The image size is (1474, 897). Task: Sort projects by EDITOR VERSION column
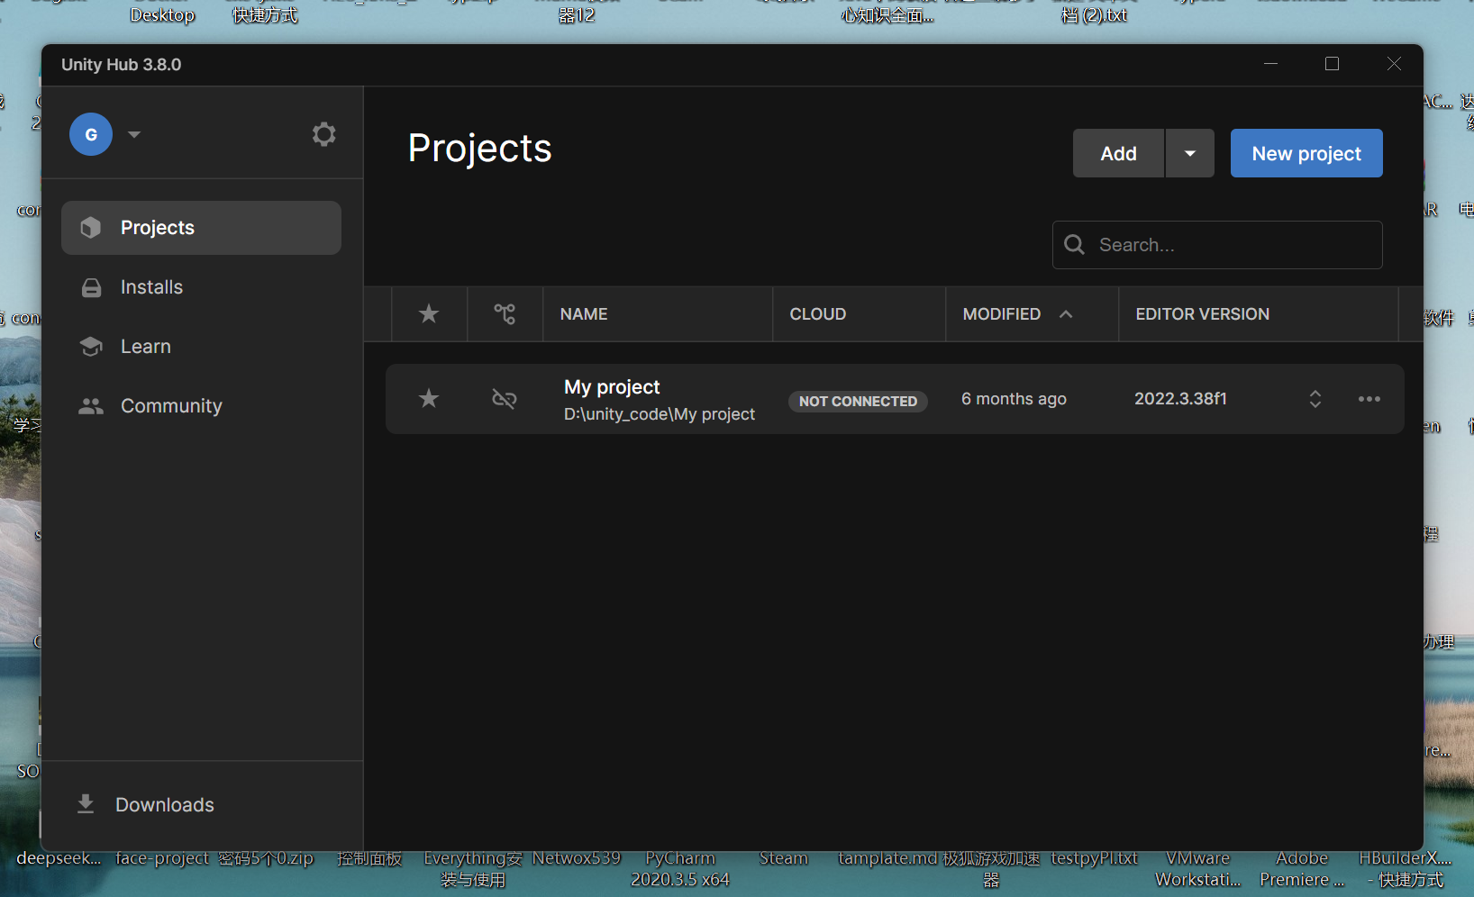pyautogui.click(x=1203, y=314)
